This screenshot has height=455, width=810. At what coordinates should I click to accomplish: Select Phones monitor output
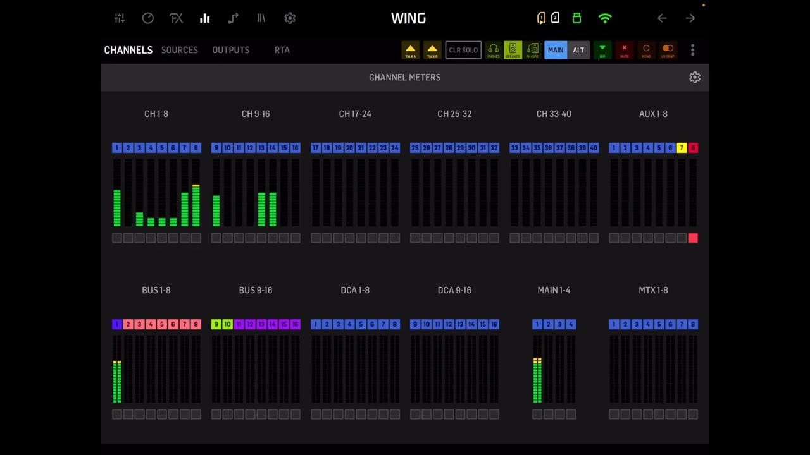point(494,50)
